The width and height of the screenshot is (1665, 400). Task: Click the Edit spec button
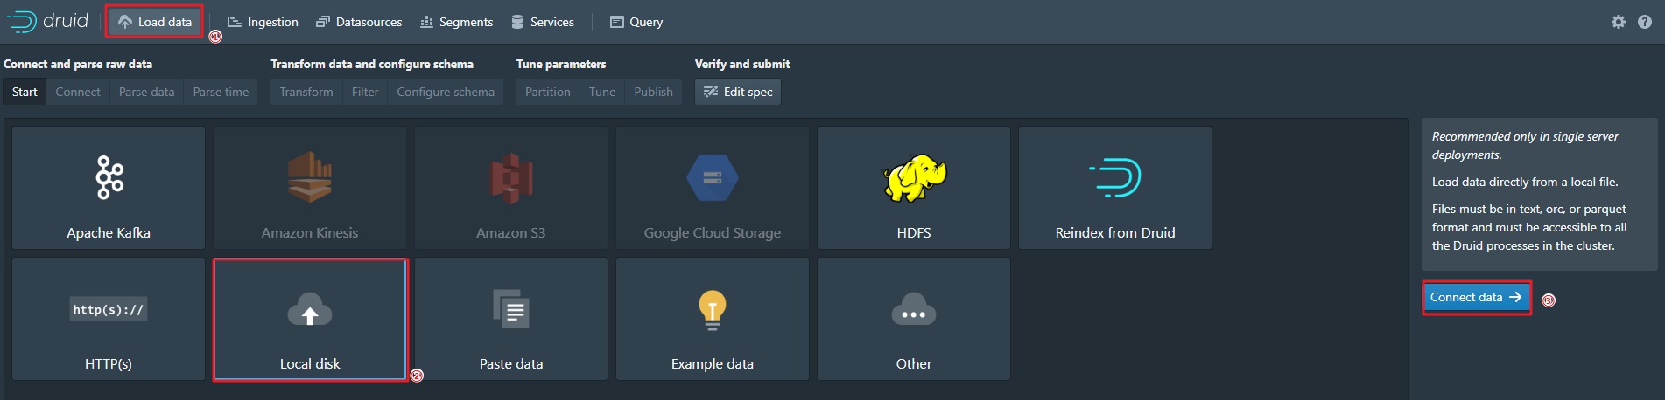pyautogui.click(x=738, y=92)
